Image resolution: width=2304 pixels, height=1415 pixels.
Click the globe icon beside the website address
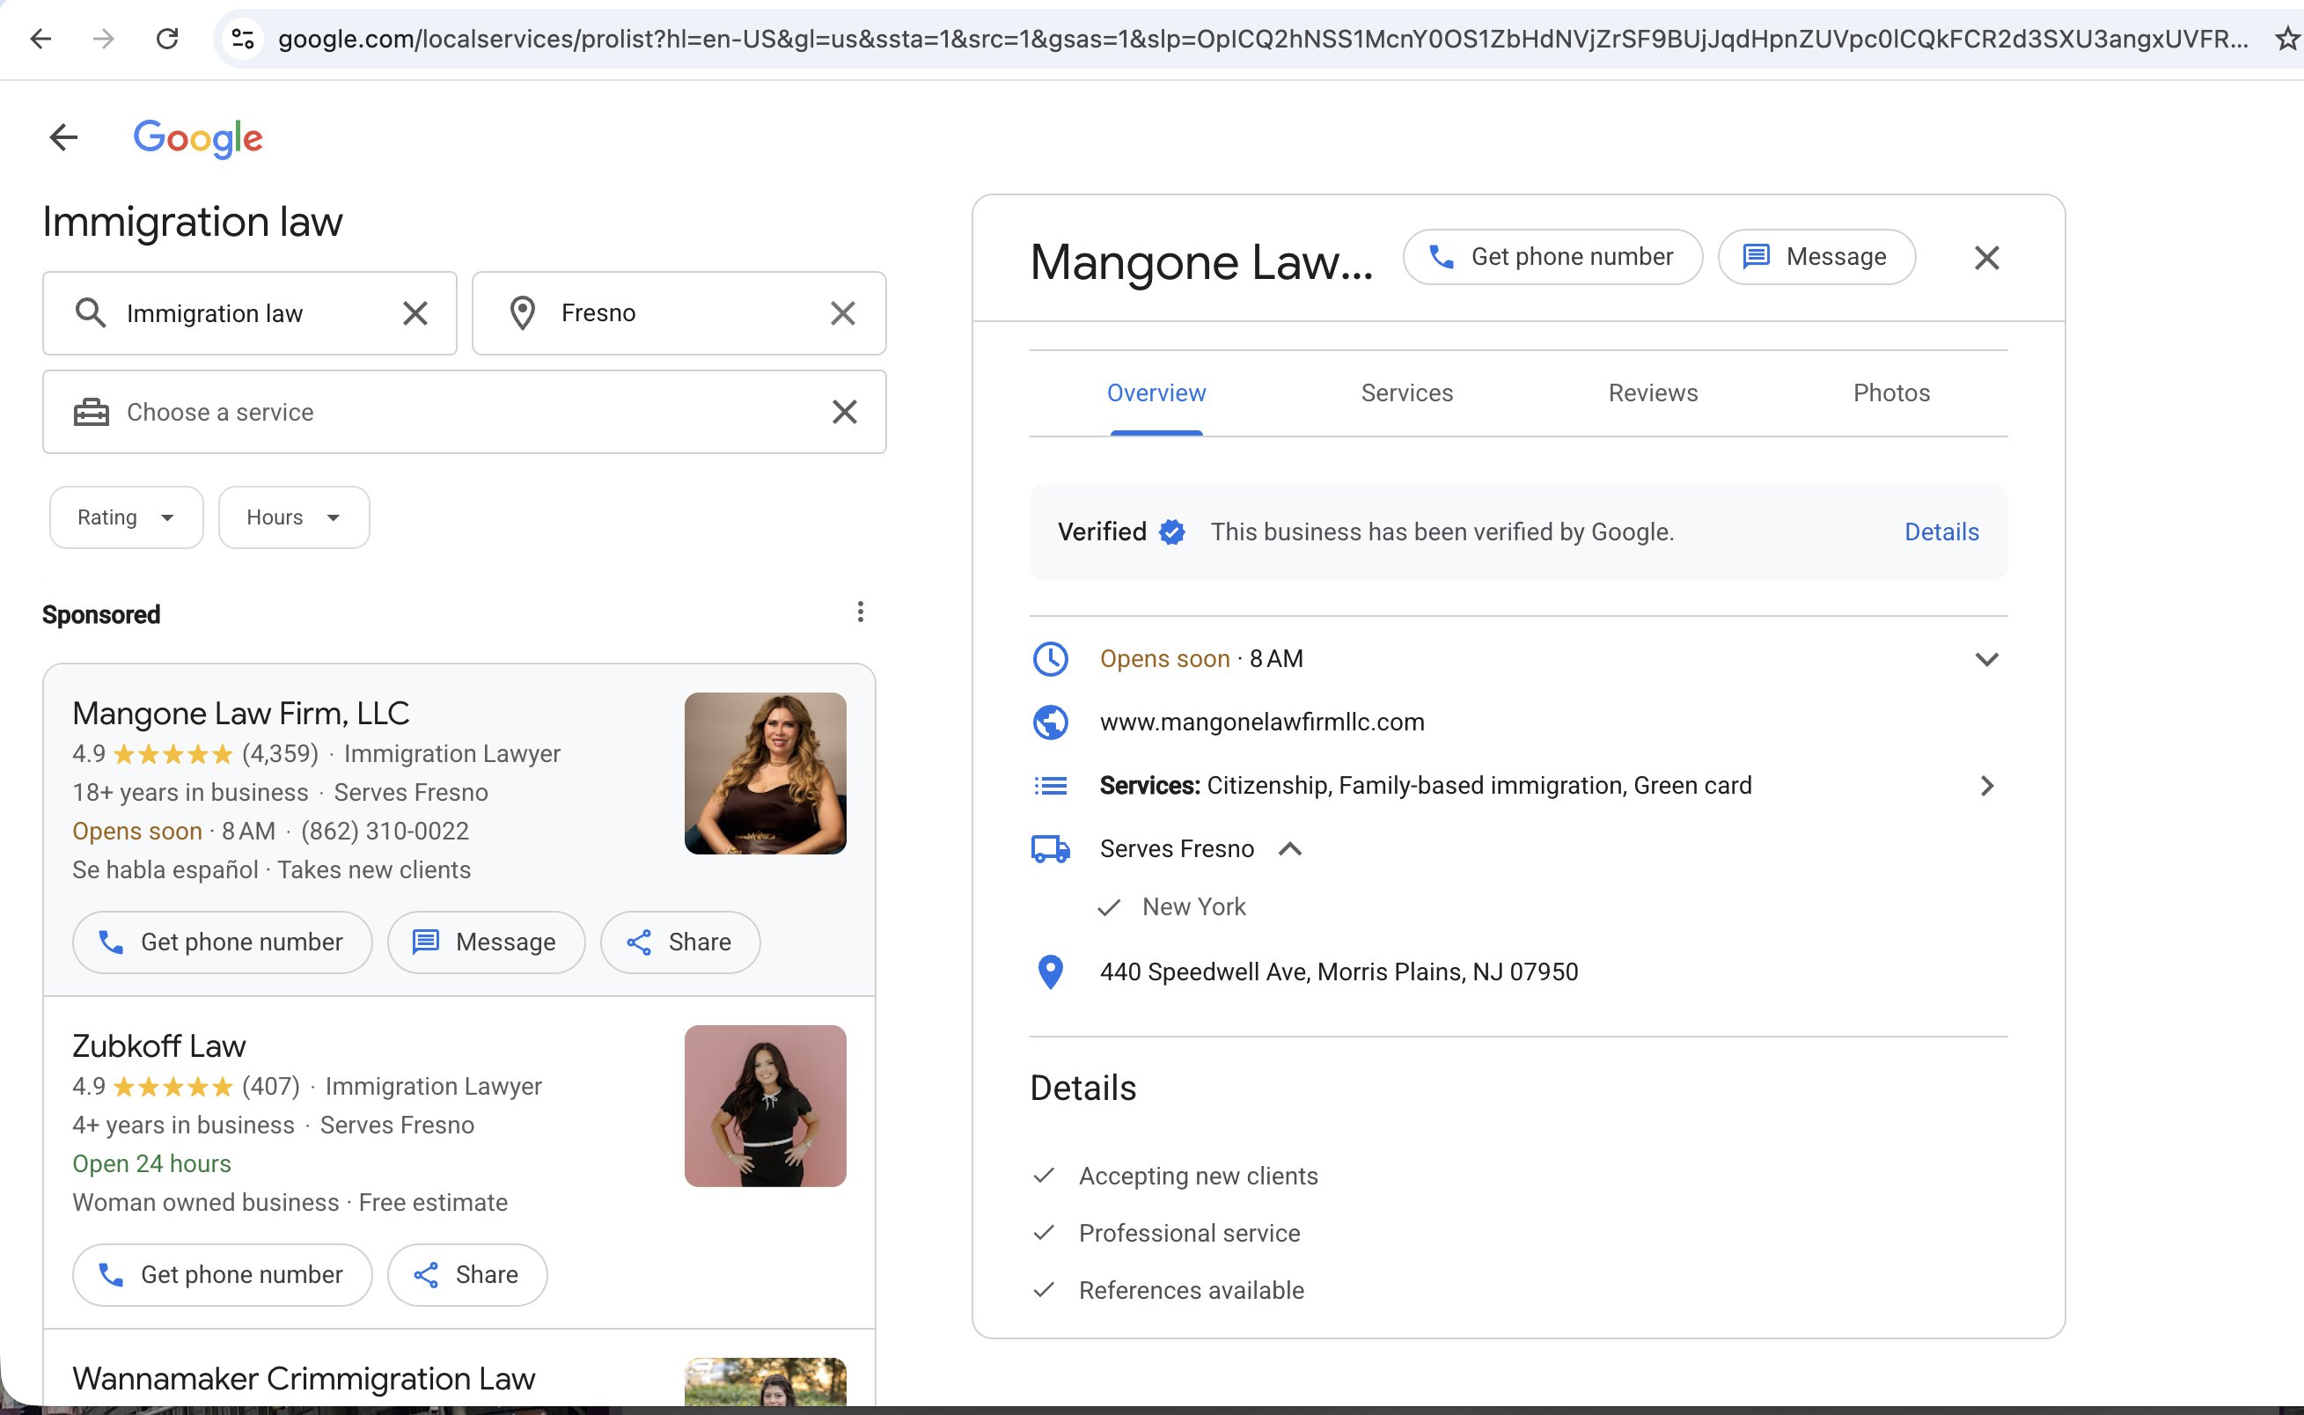click(1051, 722)
